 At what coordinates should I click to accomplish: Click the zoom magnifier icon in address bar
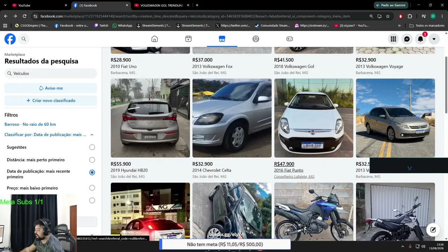(x=371, y=16)
